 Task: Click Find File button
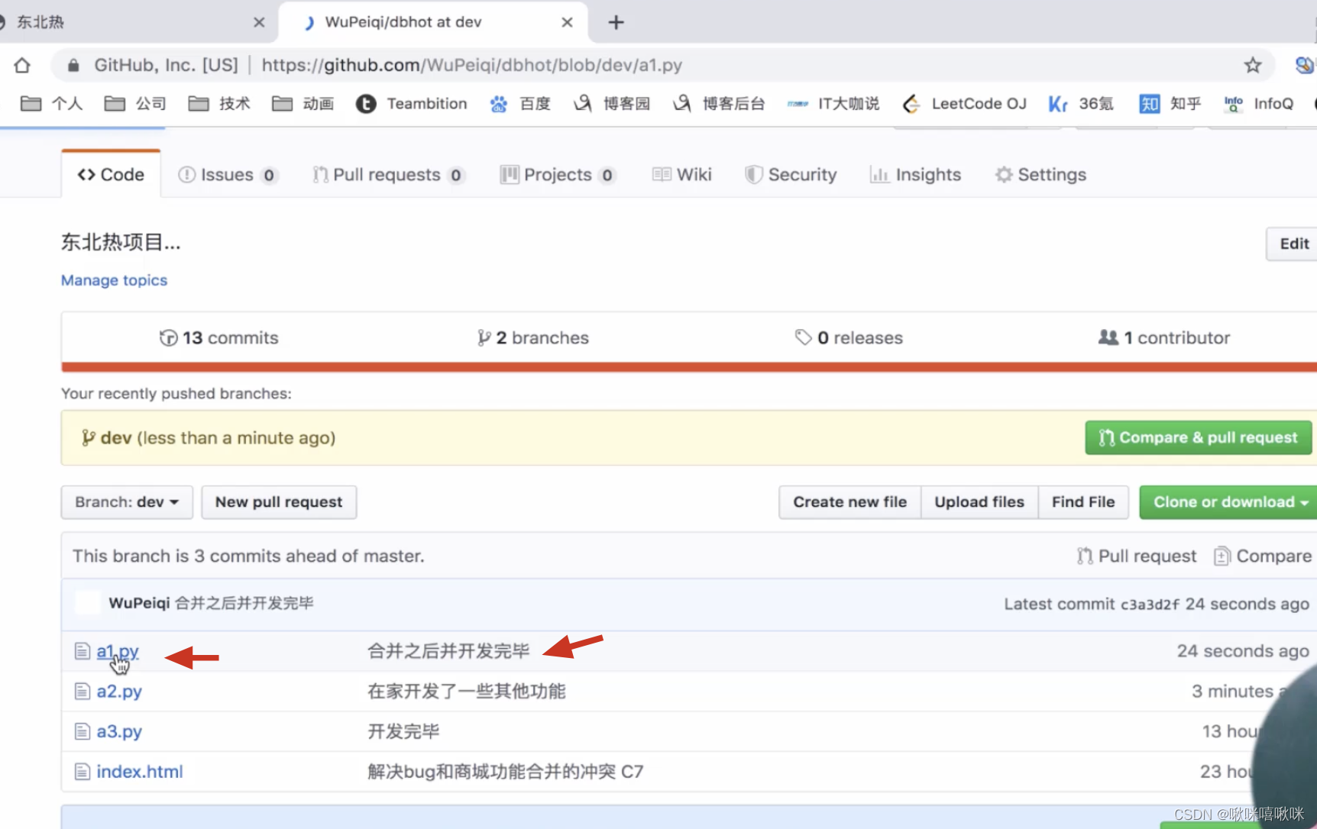tap(1083, 502)
